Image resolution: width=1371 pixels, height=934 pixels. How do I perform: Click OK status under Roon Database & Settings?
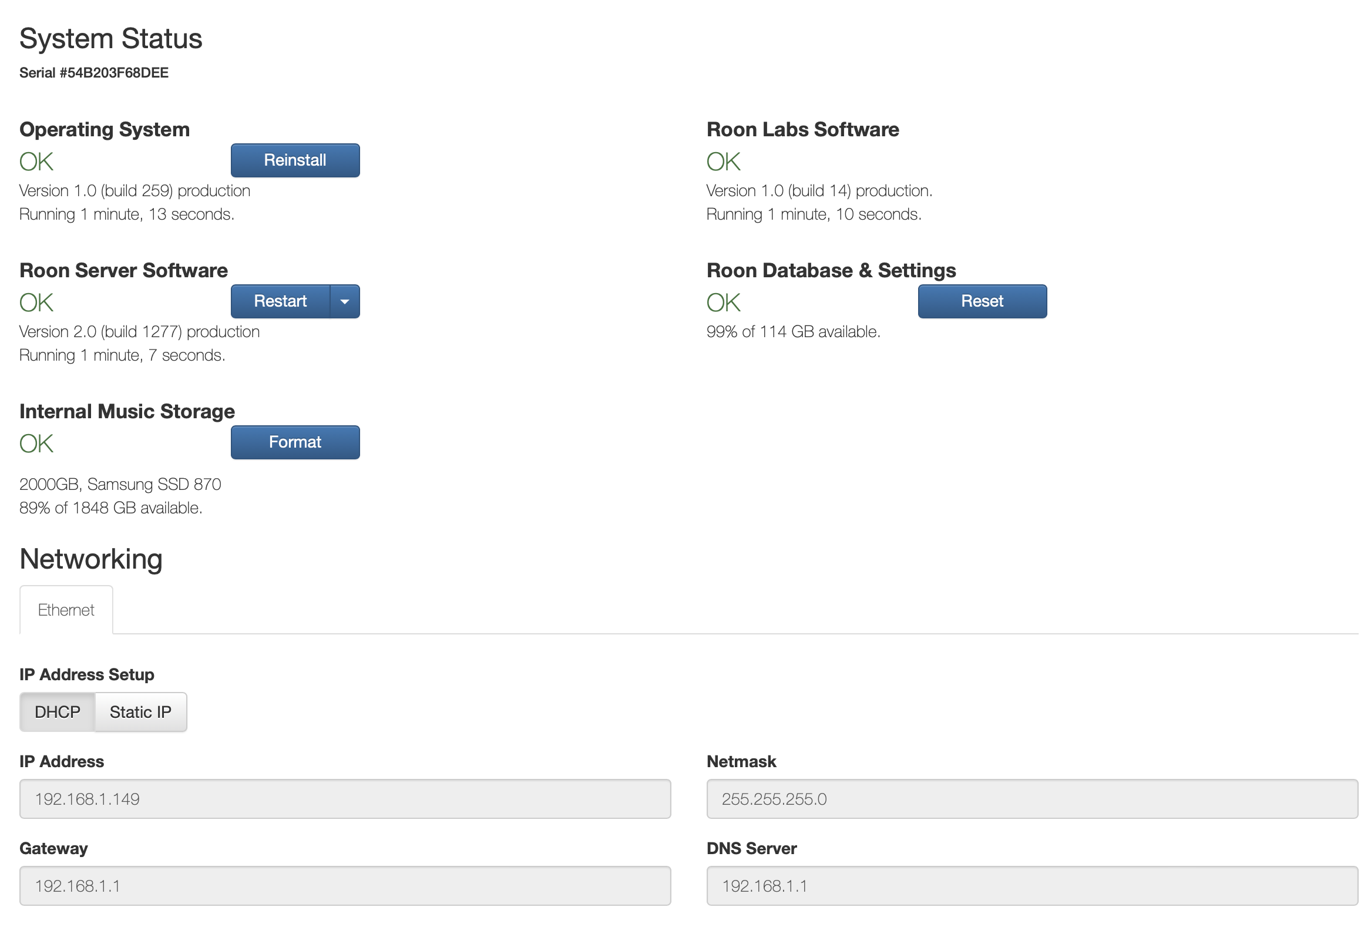pos(723,303)
